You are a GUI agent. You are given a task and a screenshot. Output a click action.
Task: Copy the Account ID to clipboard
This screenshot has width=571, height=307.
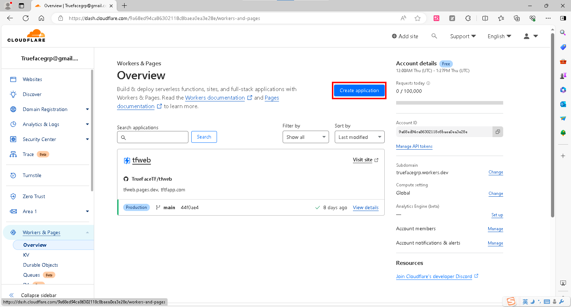point(497,132)
